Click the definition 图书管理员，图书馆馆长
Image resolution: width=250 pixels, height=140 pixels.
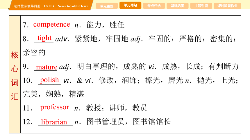[x=129, y=121]
